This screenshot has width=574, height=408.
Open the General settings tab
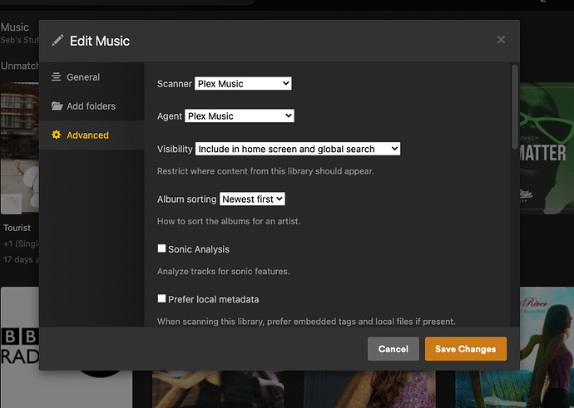tap(83, 77)
